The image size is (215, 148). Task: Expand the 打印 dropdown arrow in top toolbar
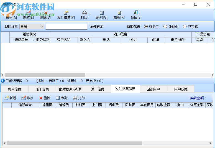coord(90,15)
